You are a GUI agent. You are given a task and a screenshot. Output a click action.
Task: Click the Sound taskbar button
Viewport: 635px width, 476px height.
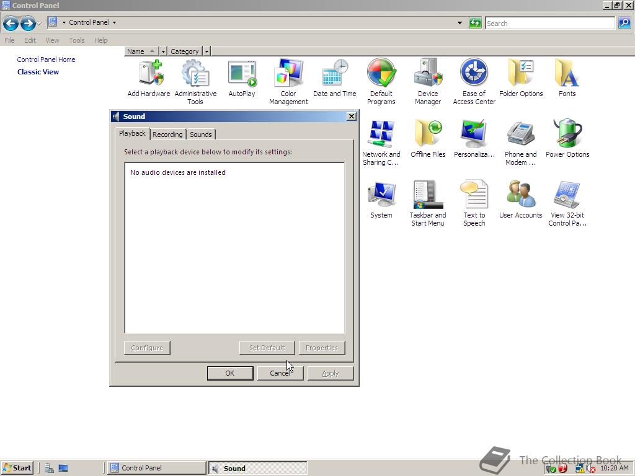pyautogui.click(x=258, y=469)
